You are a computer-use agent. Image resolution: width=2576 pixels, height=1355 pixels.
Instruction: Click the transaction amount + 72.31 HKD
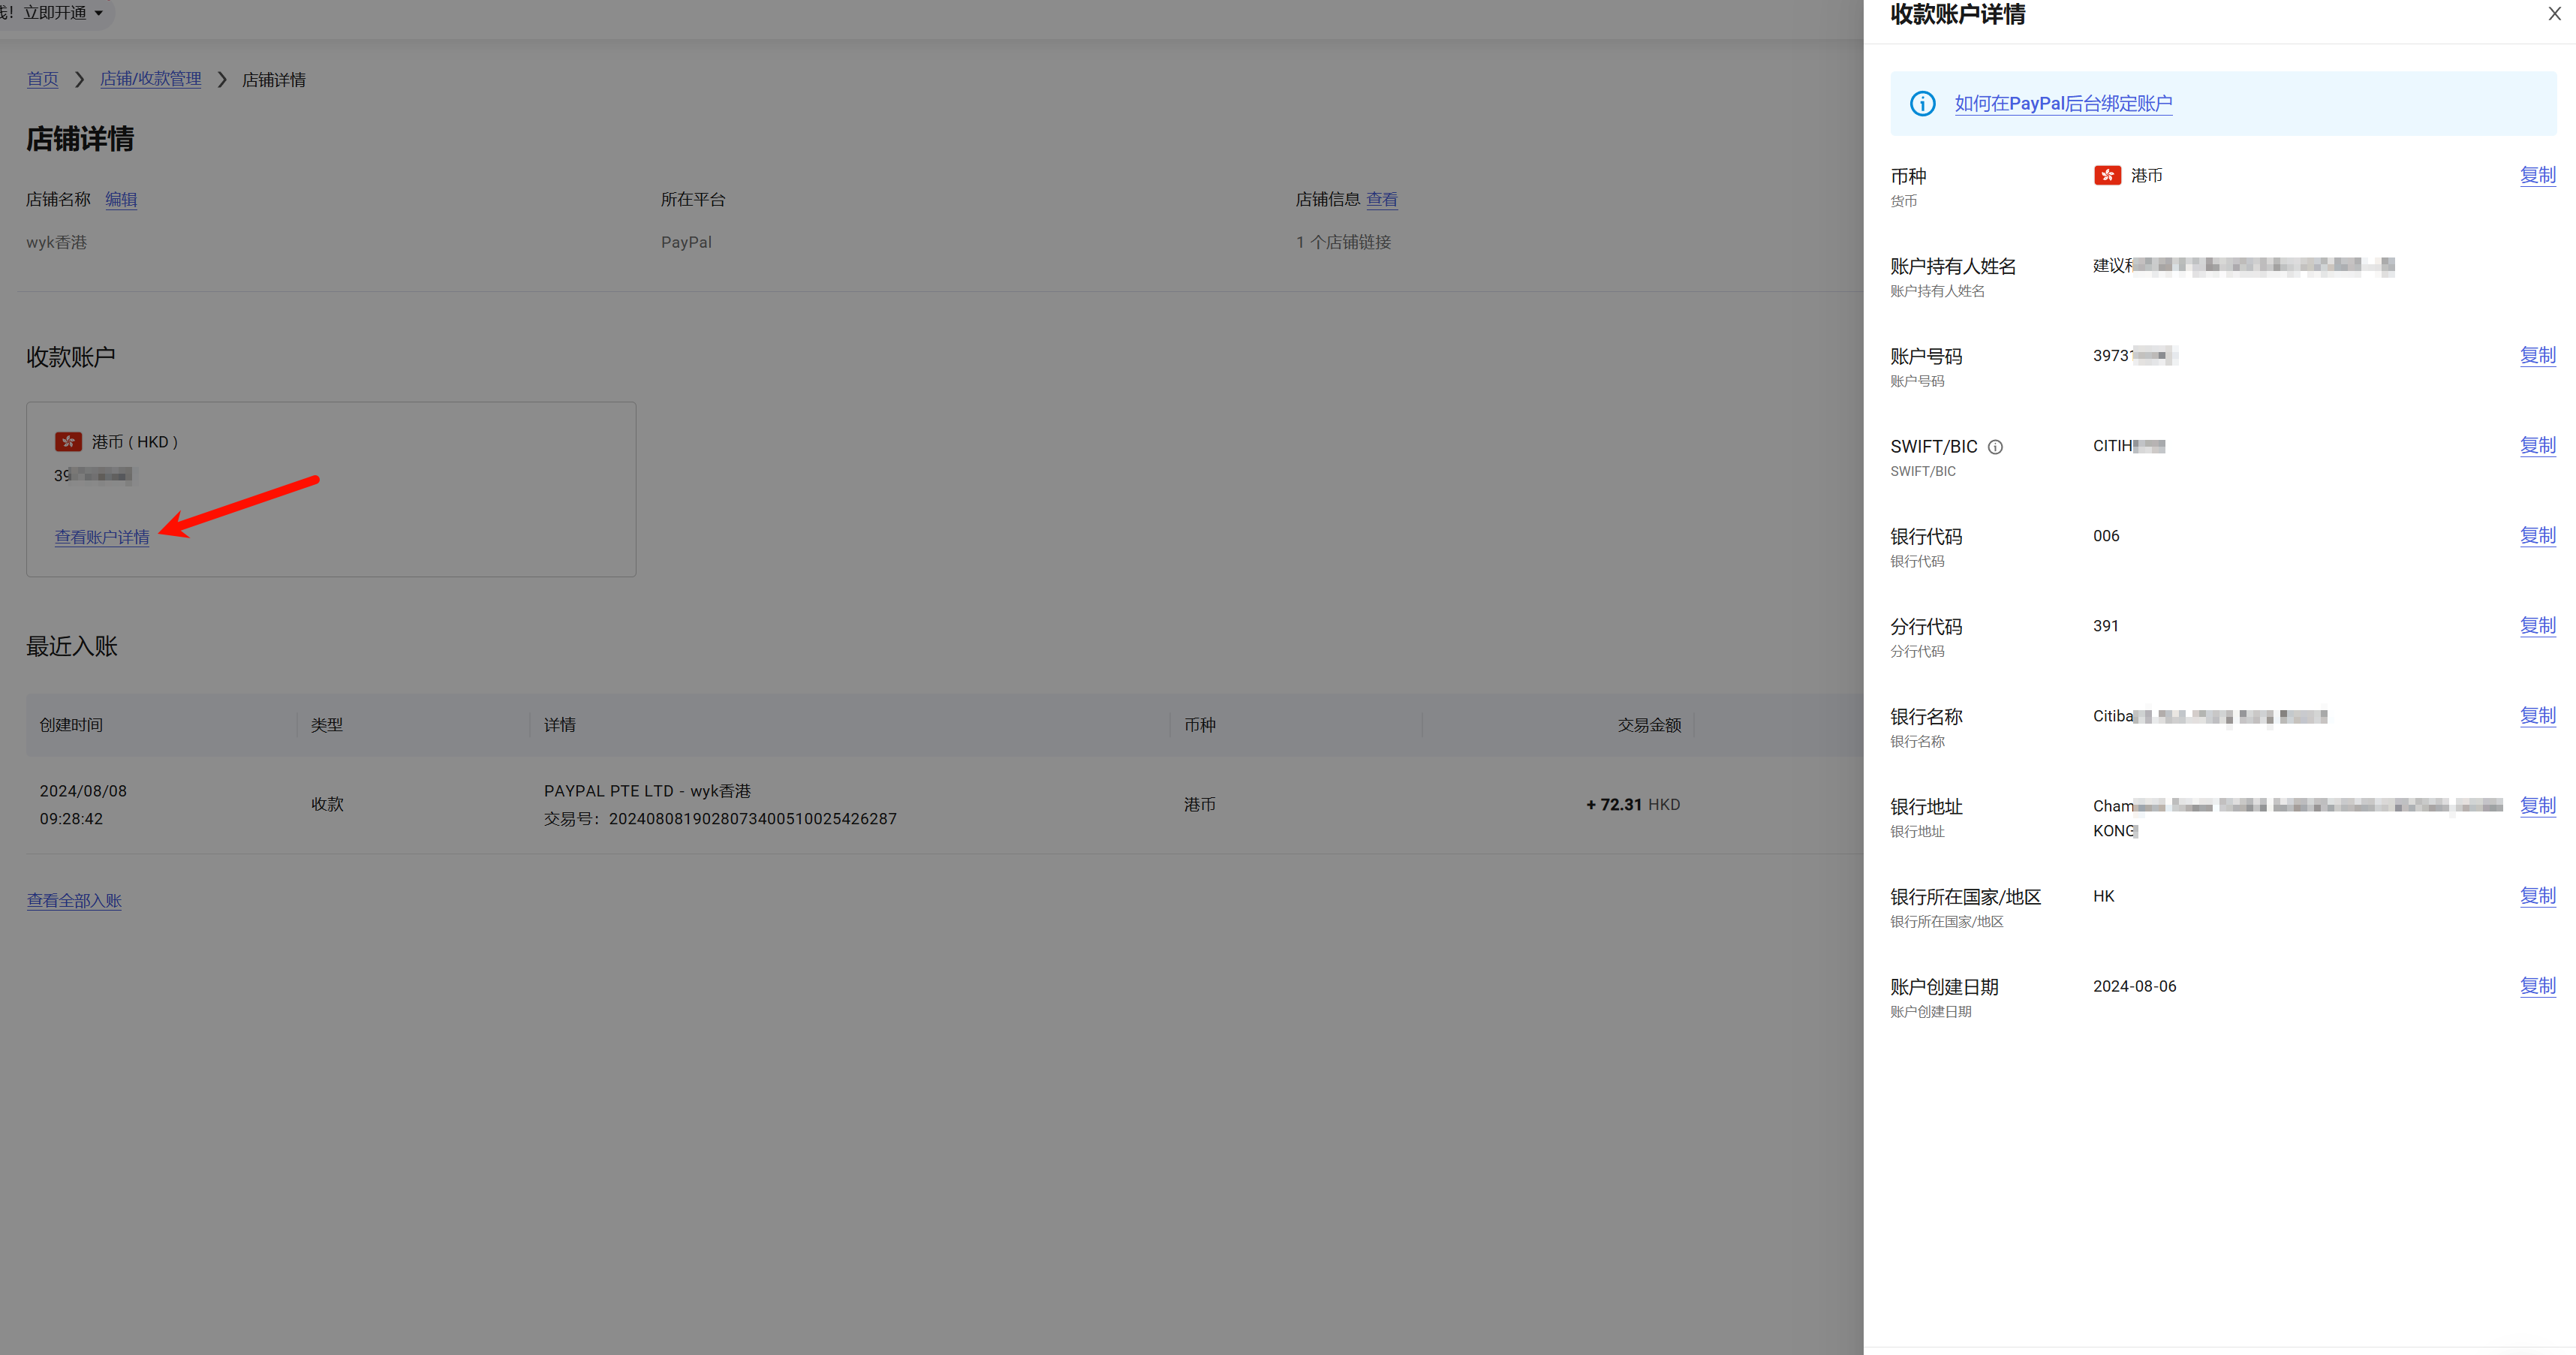[x=1633, y=804]
